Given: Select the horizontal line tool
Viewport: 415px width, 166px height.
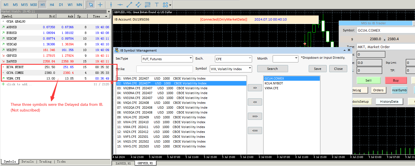Looking at the screenshot, I should [x=120, y=5].
